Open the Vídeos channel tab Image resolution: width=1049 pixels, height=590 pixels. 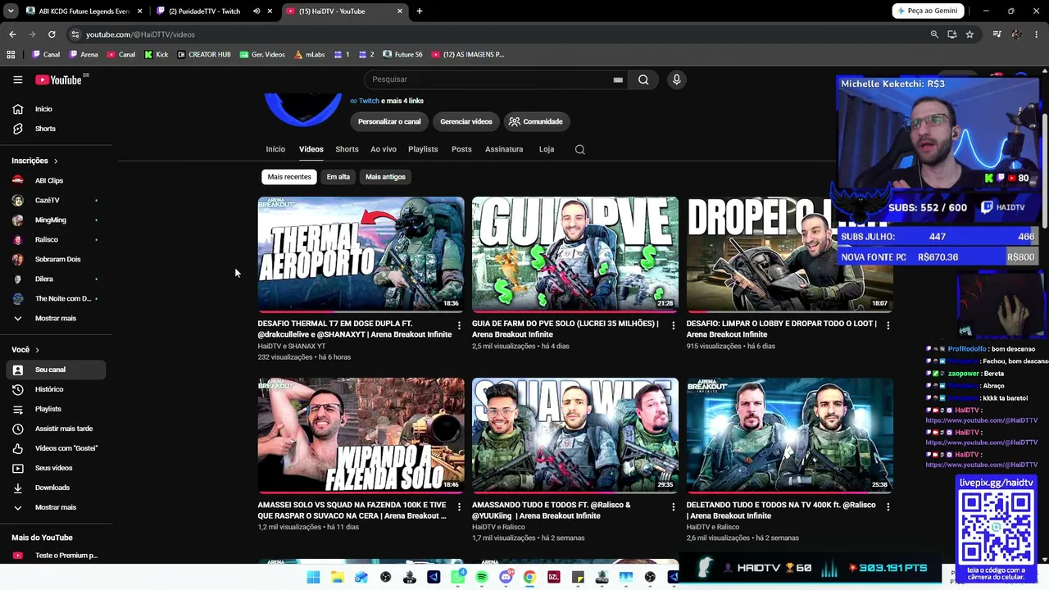pyautogui.click(x=311, y=149)
